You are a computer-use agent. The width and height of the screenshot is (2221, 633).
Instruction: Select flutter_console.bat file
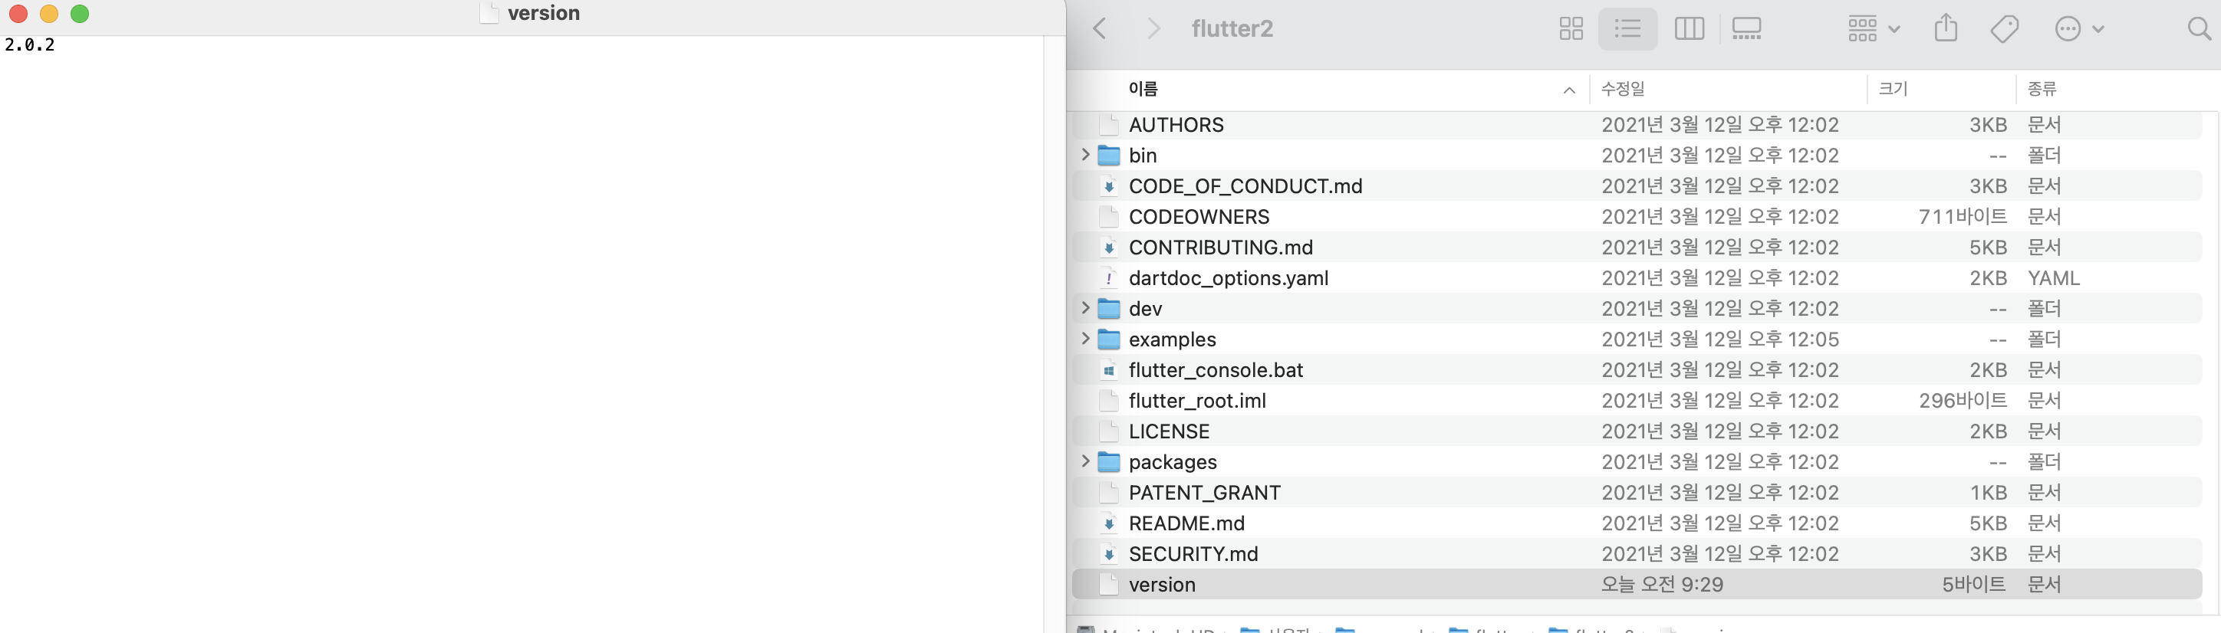(x=1637, y=369)
